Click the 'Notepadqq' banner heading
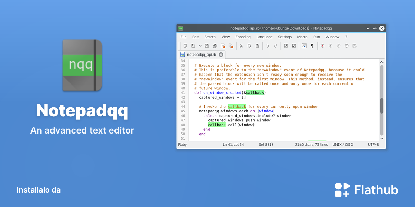This screenshot has width=415, height=207. tap(82, 111)
